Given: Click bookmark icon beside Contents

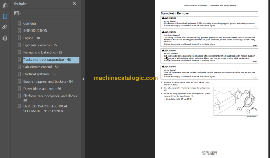Looking at the screenshot, I should click(x=19, y=24).
